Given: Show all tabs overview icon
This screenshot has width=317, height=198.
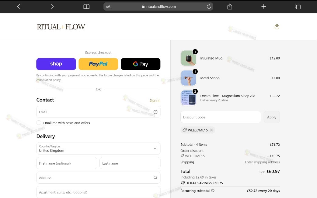Looking at the screenshot, I should coord(298,6).
